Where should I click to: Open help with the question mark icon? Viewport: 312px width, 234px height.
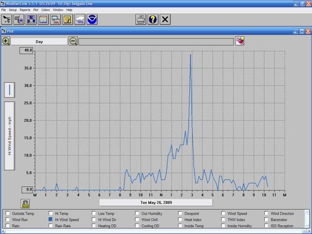[x=153, y=19]
